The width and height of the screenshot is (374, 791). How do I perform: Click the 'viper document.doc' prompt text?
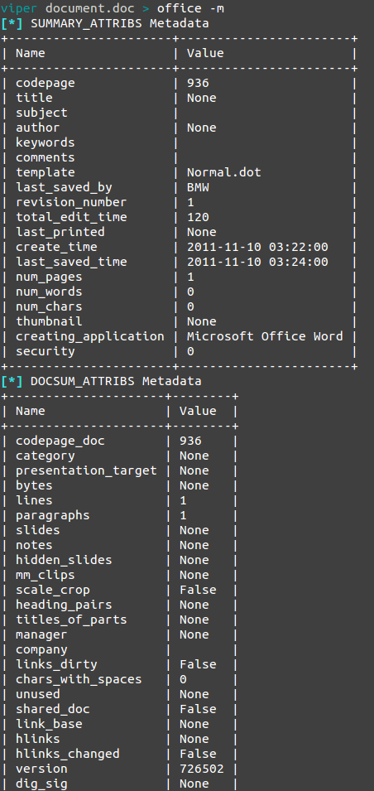(x=67, y=8)
